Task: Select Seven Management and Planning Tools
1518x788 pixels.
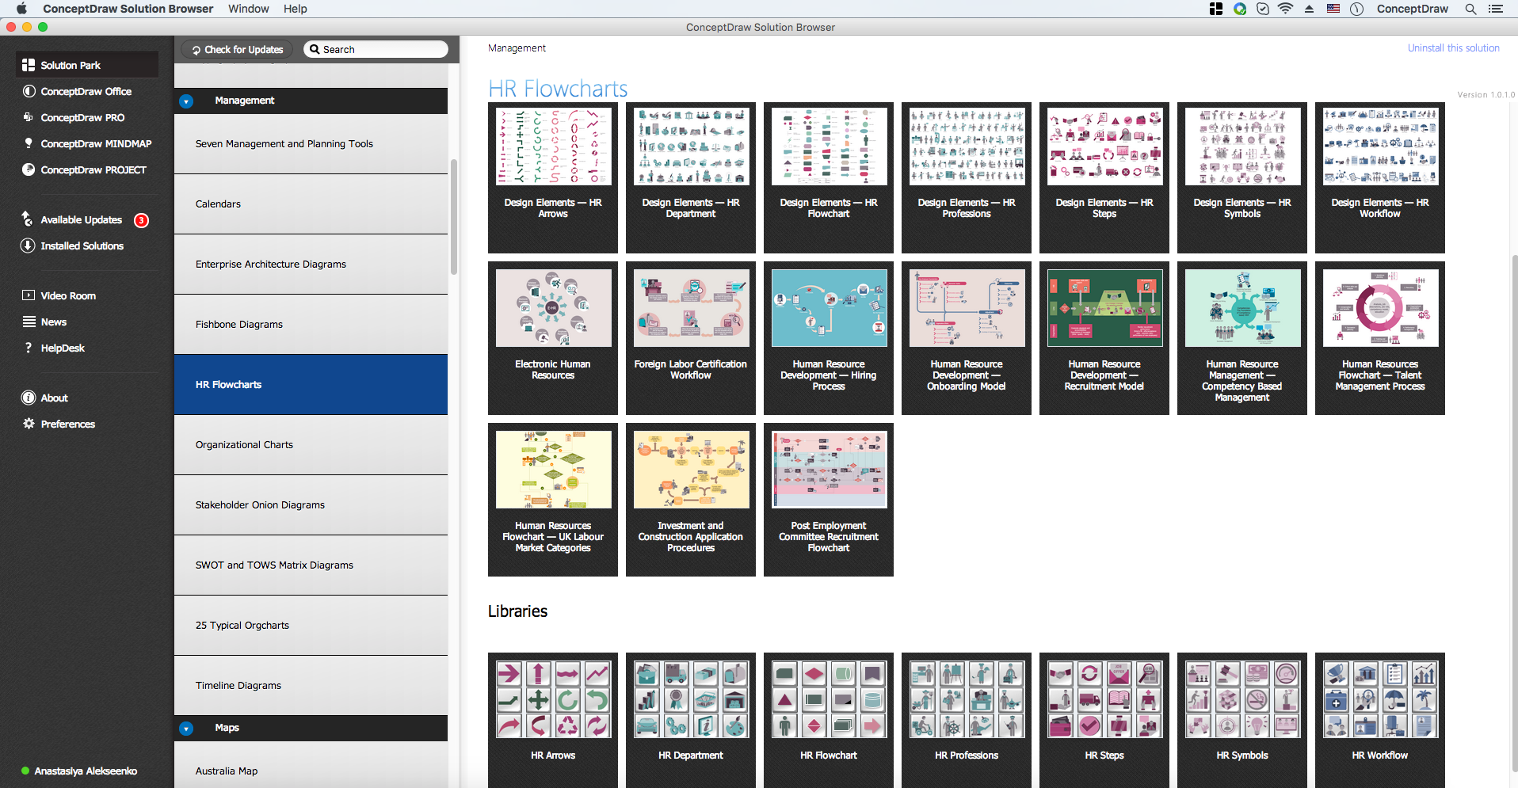Action: (x=311, y=143)
